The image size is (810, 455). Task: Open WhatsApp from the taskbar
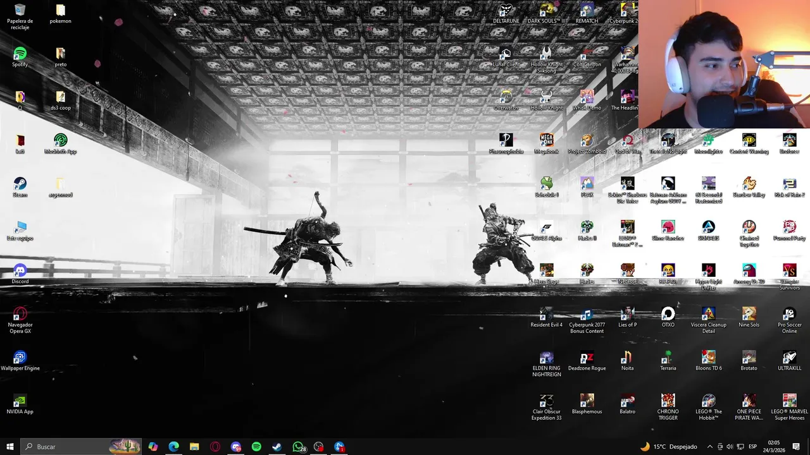click(x=298, y=447)
